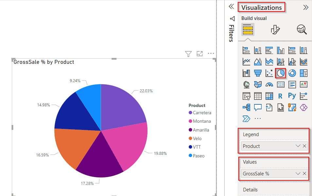
Task: Select the 100% stacked bar chart visual
Action: tap(292, 50)
